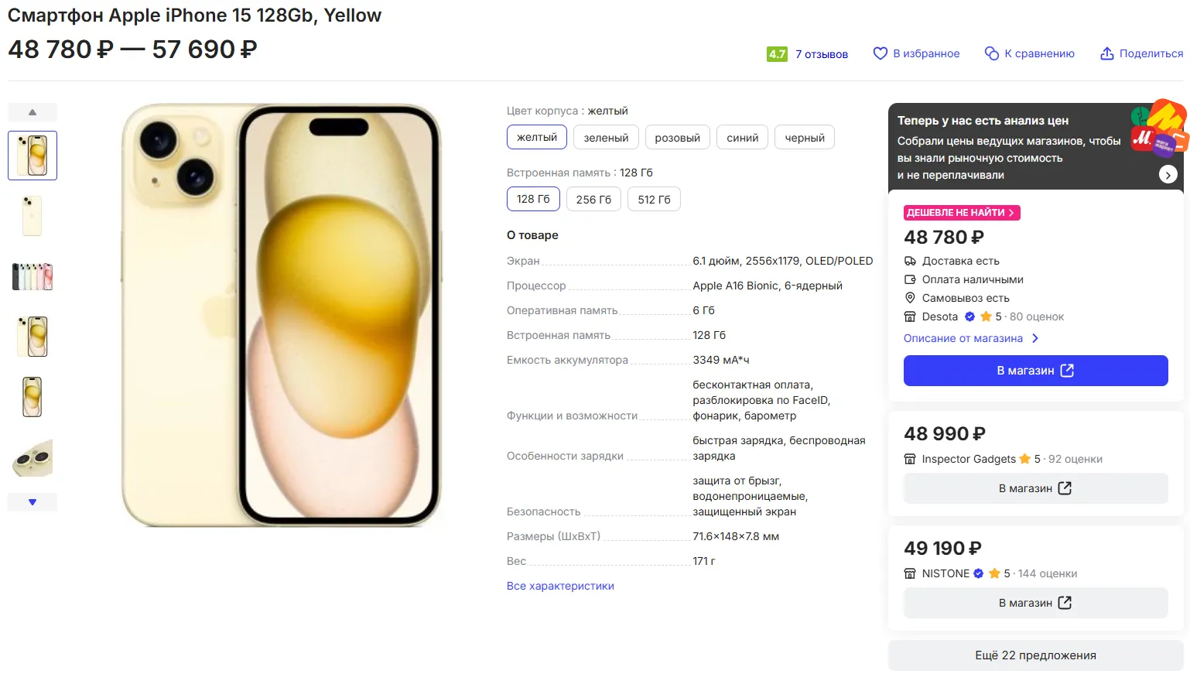1190x674 pixels.
Task: Go to Desota store via В магазин
Action: (1035, 371)
